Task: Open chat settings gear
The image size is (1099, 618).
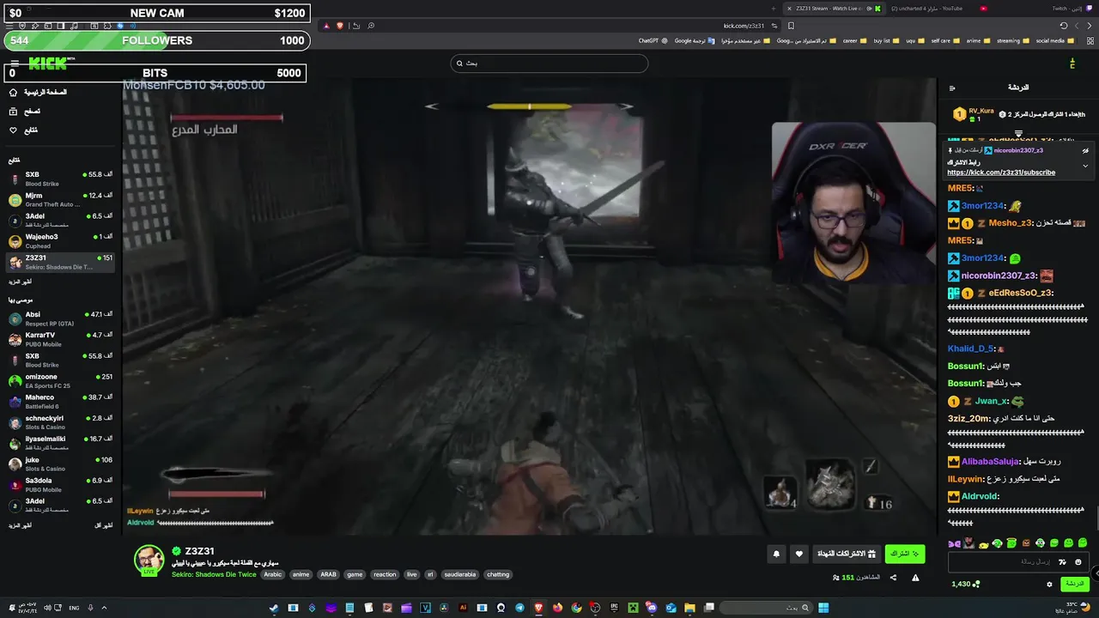Action: coord(1049,584)
